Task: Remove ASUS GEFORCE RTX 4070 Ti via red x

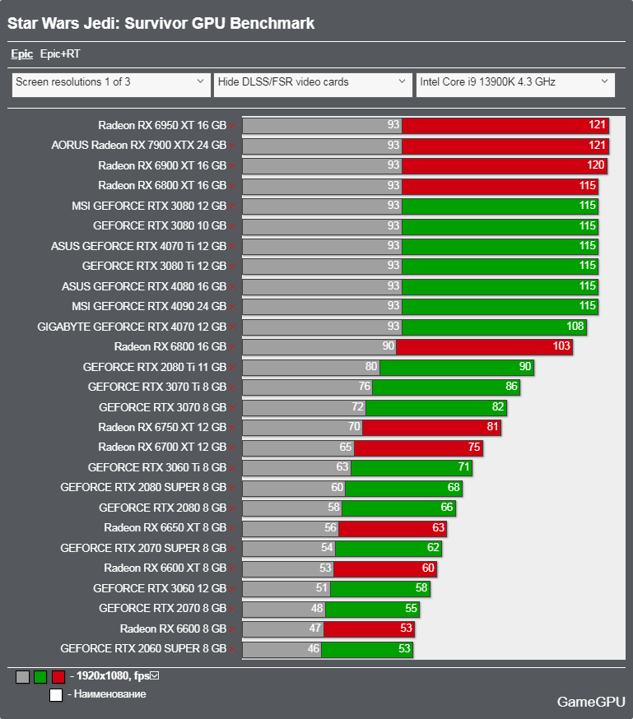Action: tap(233, 247)
